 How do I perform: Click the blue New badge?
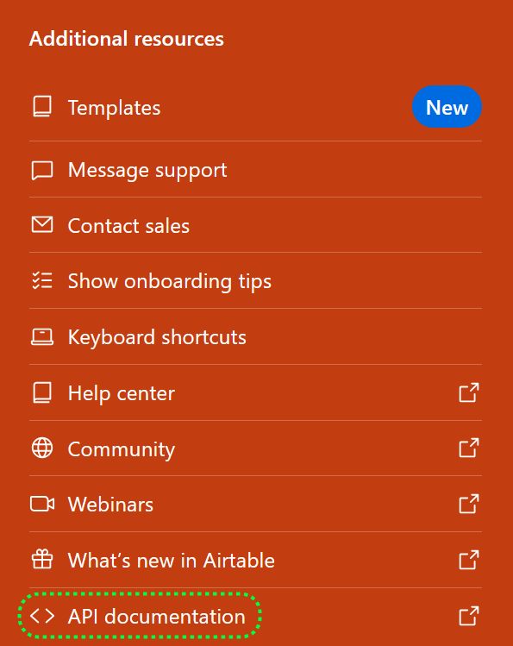[447, 107]
